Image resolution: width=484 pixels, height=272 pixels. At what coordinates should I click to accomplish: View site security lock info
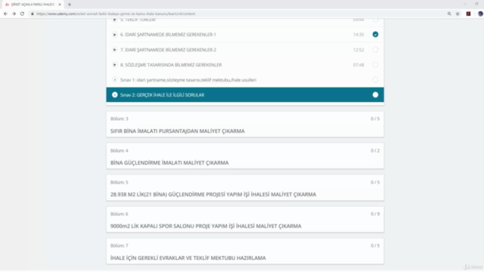pos(32,14)
